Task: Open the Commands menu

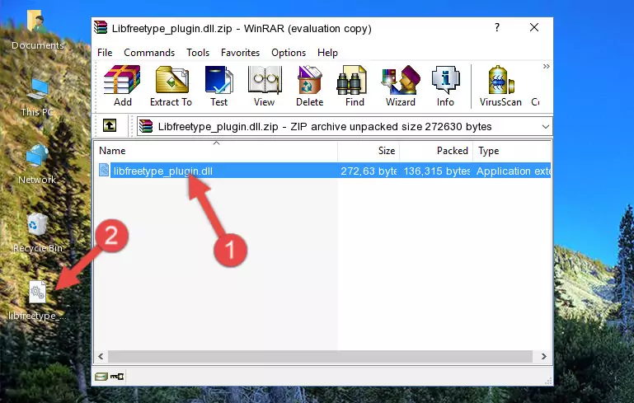Action: (x=149, y=53)
